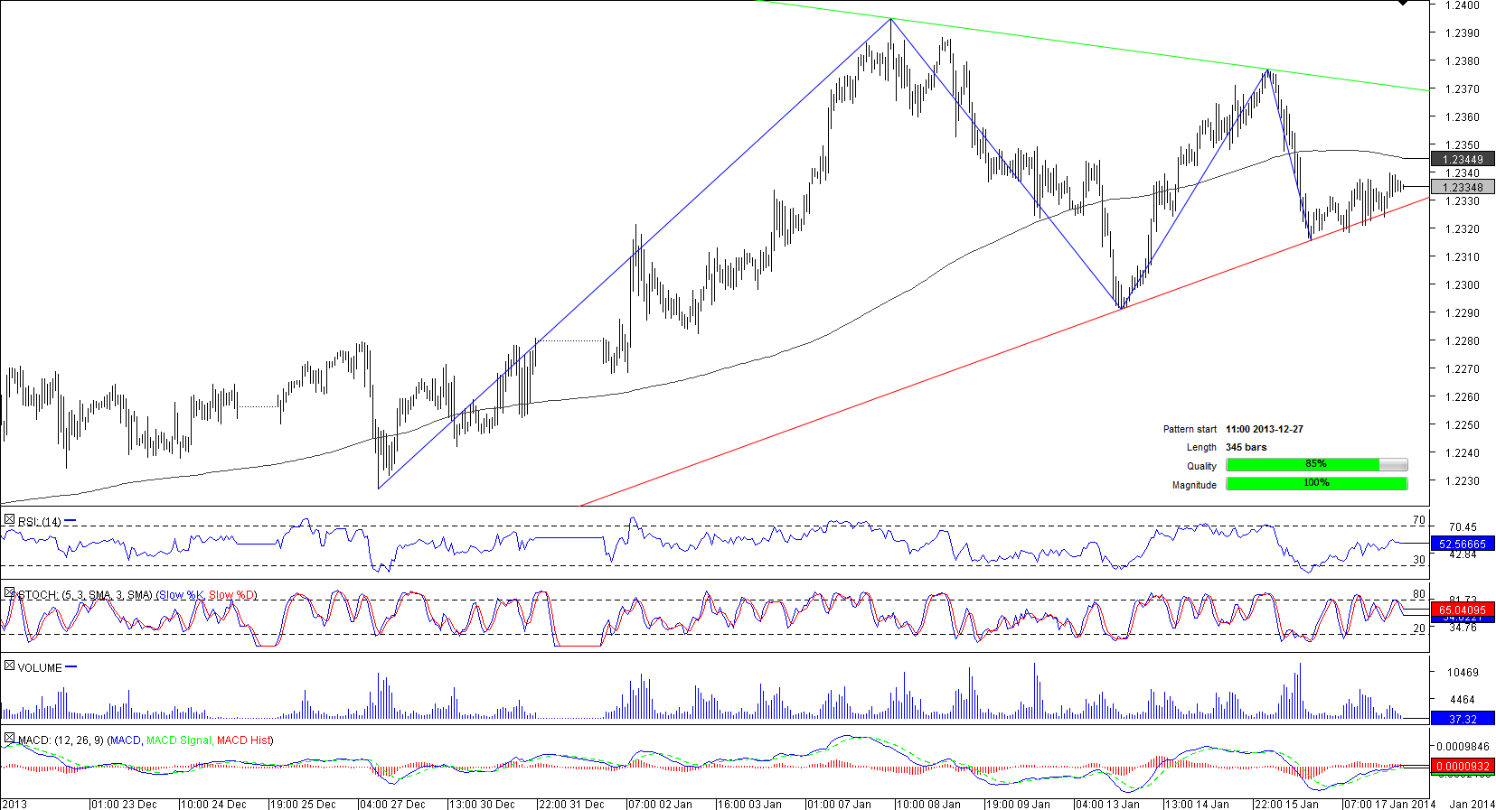Hide the VOLUME panel via its X box

pyautogui.click(x=9, y=666)
